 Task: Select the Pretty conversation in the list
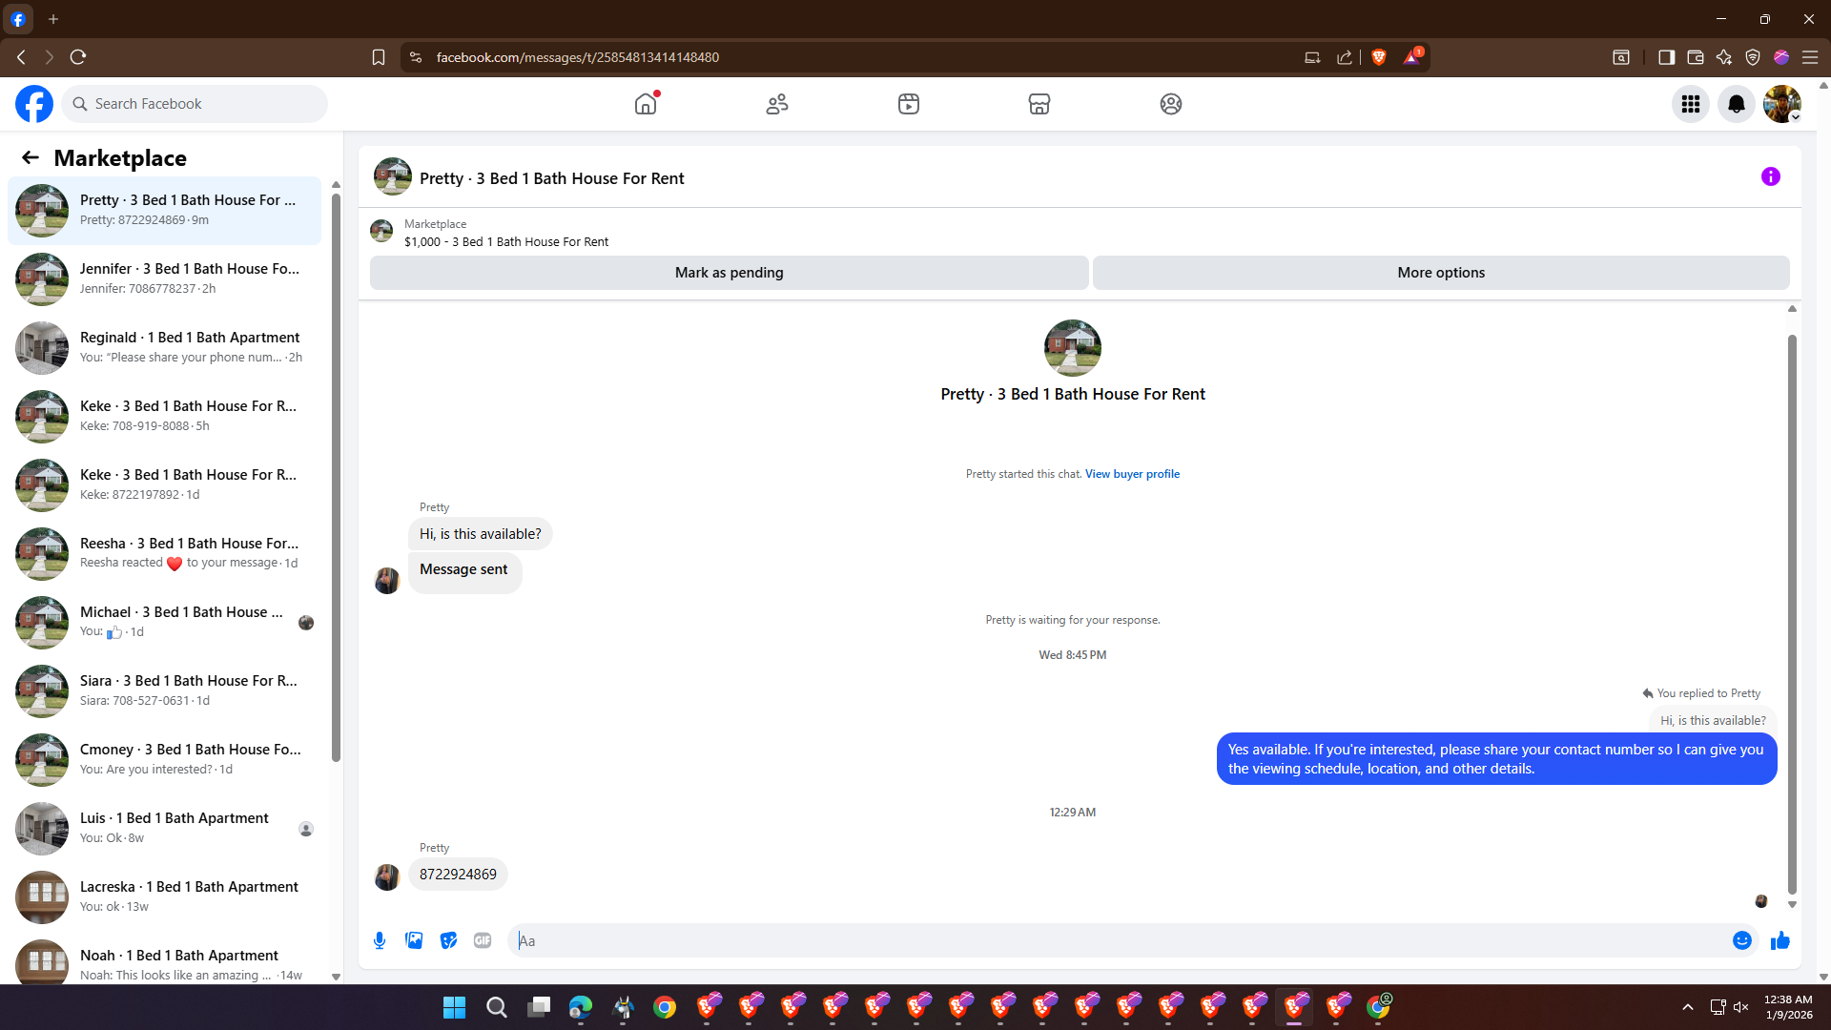(x=164, y=211)
